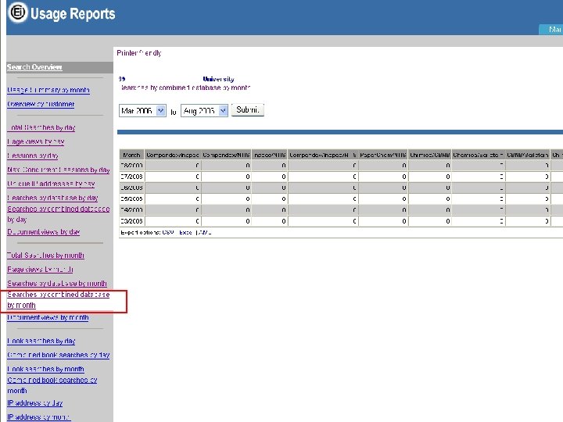
Task: Click the Ei logo in header
Action: [x=18, y=13]
